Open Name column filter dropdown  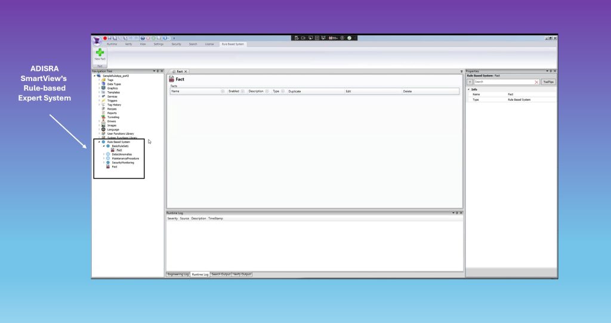tap(223, 91)
